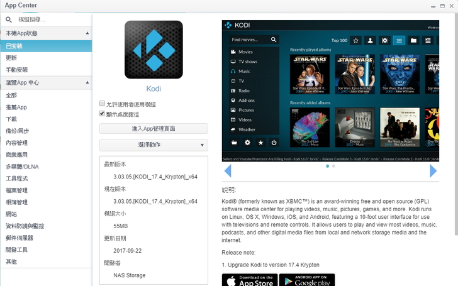Open the 相簿管理 category
The width and height of the screenshot is (458, 286).
(x=46, y=202)
